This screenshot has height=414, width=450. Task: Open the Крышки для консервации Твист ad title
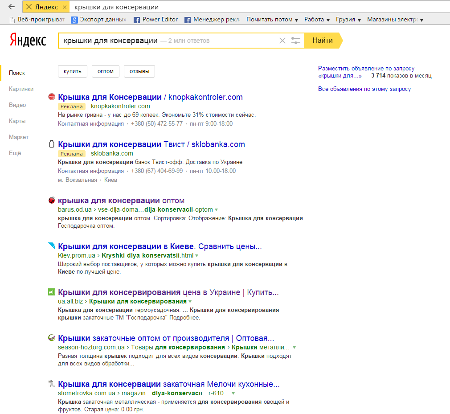151,144
